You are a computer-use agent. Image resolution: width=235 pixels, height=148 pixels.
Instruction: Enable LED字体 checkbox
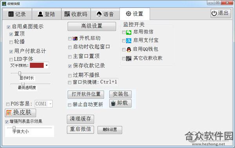pos(11,60)
